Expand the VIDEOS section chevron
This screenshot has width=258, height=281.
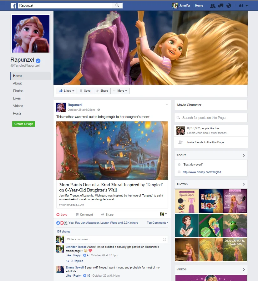click(x=244, y=269)
